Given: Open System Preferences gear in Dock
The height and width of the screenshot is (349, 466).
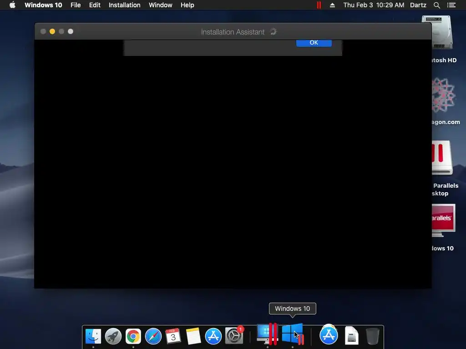Looking at the screenshot, I should (234, 335).
